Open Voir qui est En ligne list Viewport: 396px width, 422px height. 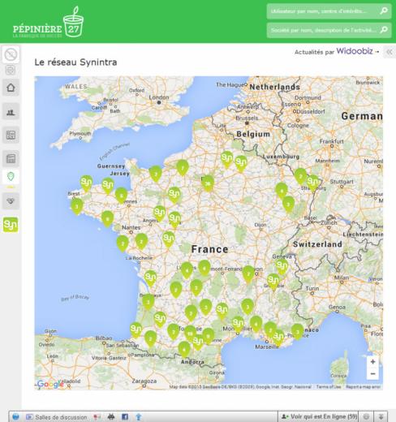coord(319,416)
